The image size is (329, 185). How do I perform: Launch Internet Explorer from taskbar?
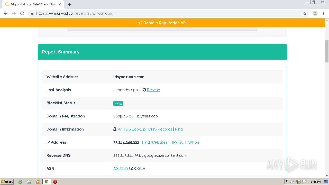(x=20, y=182)
